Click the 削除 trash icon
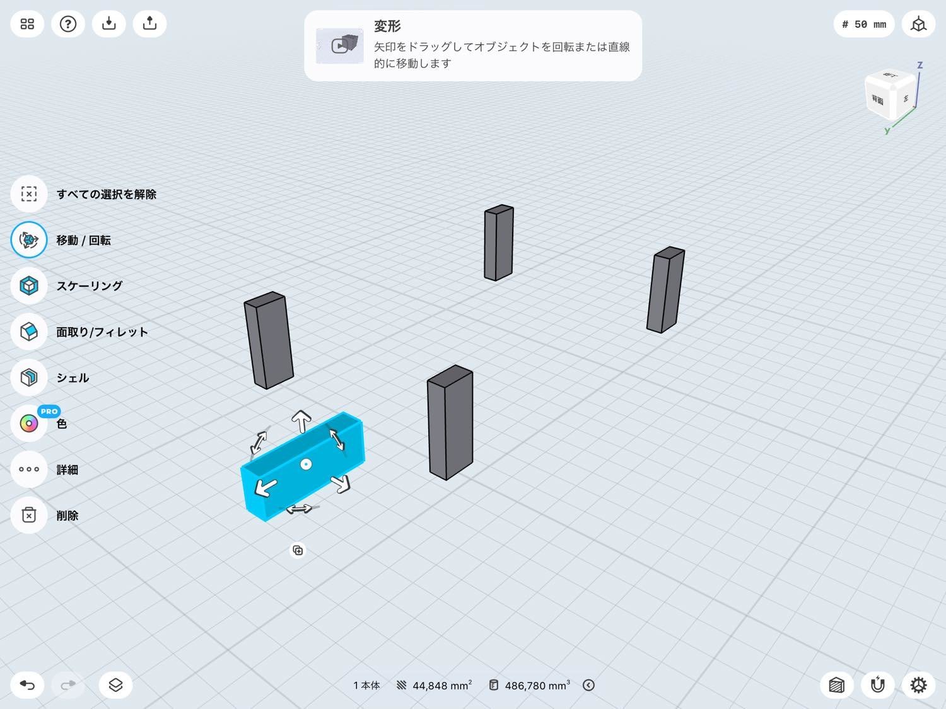 29,515
